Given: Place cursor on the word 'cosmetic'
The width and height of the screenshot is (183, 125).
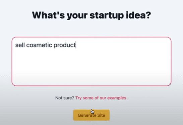Looking at the screenshot, I should click(x=39, y=45).
